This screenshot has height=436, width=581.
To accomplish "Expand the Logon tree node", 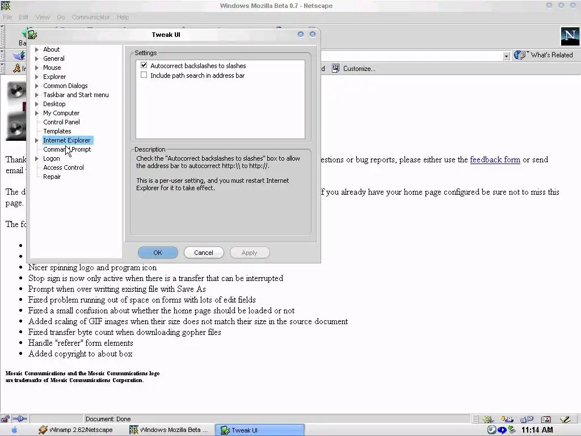I will [37, 158].
